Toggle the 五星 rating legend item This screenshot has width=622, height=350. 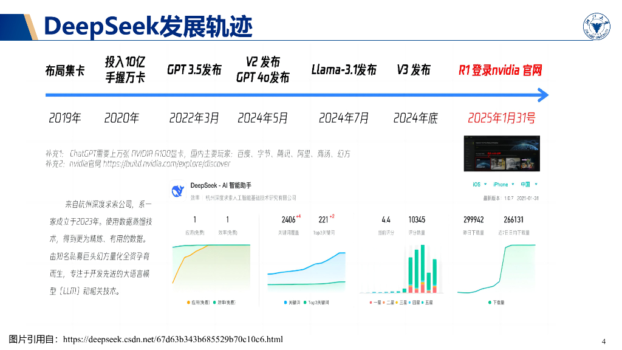click(427, 303)
